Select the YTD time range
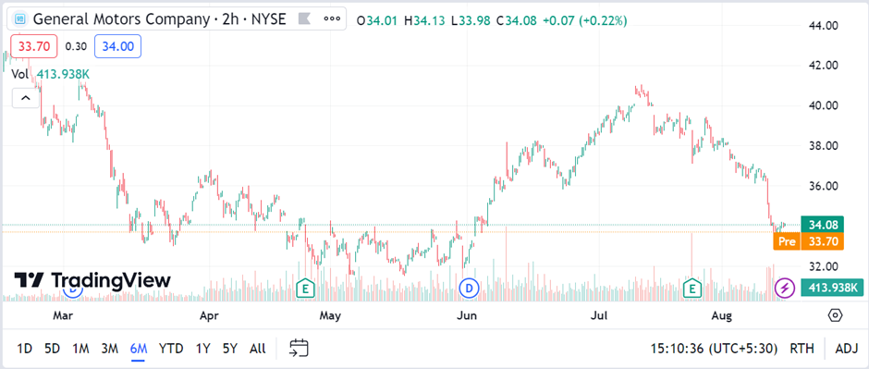869x369 pixels. click(x=171, y=349)
